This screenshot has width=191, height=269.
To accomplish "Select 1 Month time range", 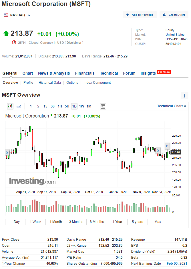I will 56,222.
